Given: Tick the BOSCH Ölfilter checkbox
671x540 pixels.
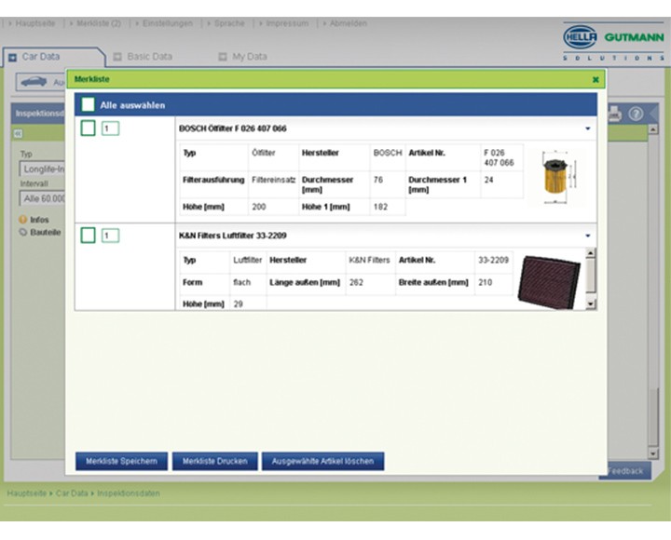Looking at the screenshot, I should coord(88,128).
